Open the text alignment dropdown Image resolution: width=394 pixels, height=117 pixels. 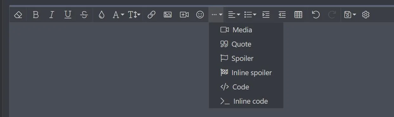coord(234,15)
